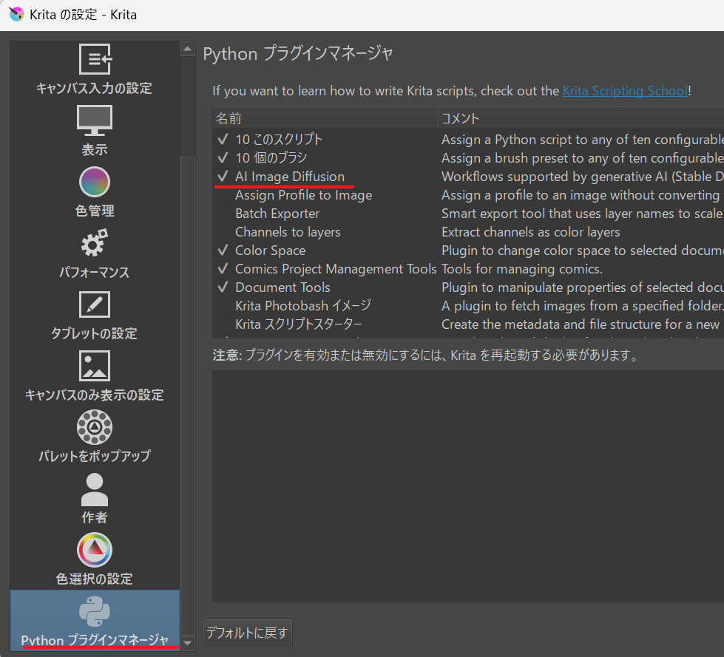
Task: Click the コメント column header
Action: click(x=581, y=118)
